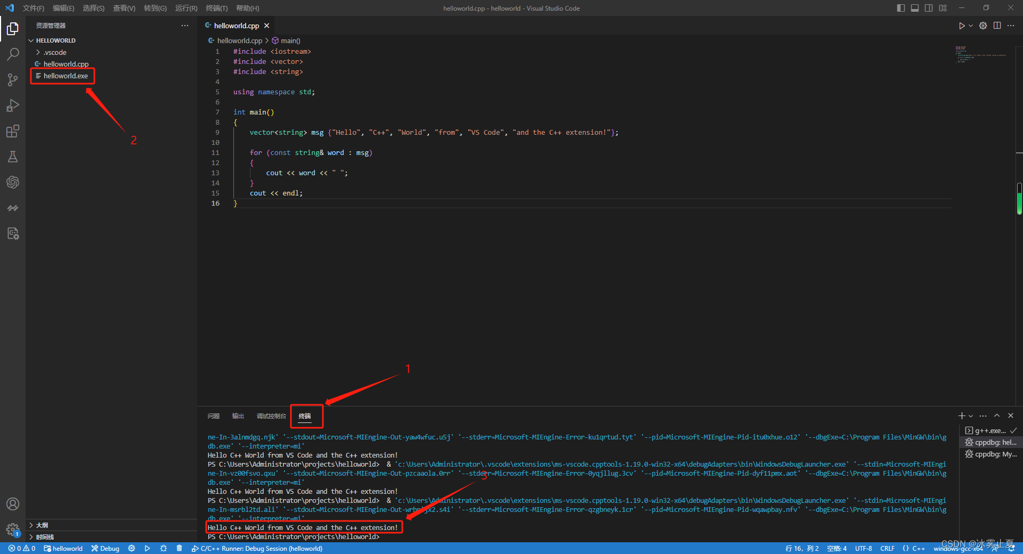Screen dimensions: 1023x554
Task: Click the status bar play run icon
Action: click(x=147, y=548)
